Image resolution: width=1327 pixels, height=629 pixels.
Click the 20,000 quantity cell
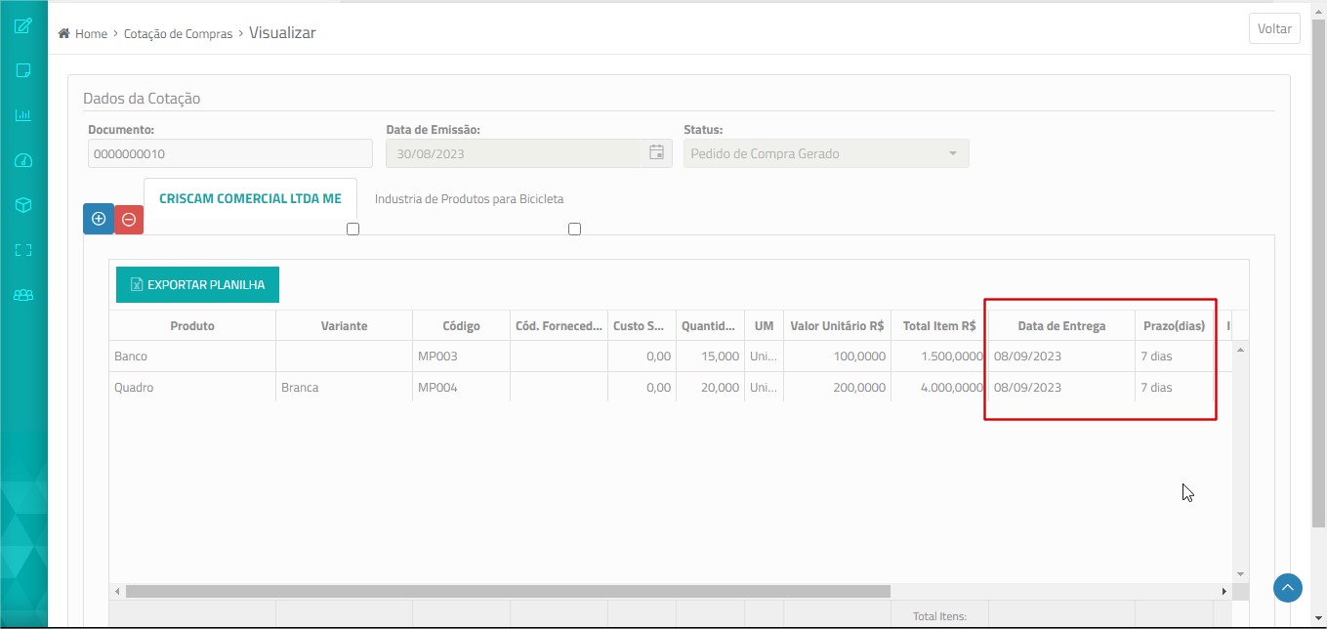tap(711, 388)
